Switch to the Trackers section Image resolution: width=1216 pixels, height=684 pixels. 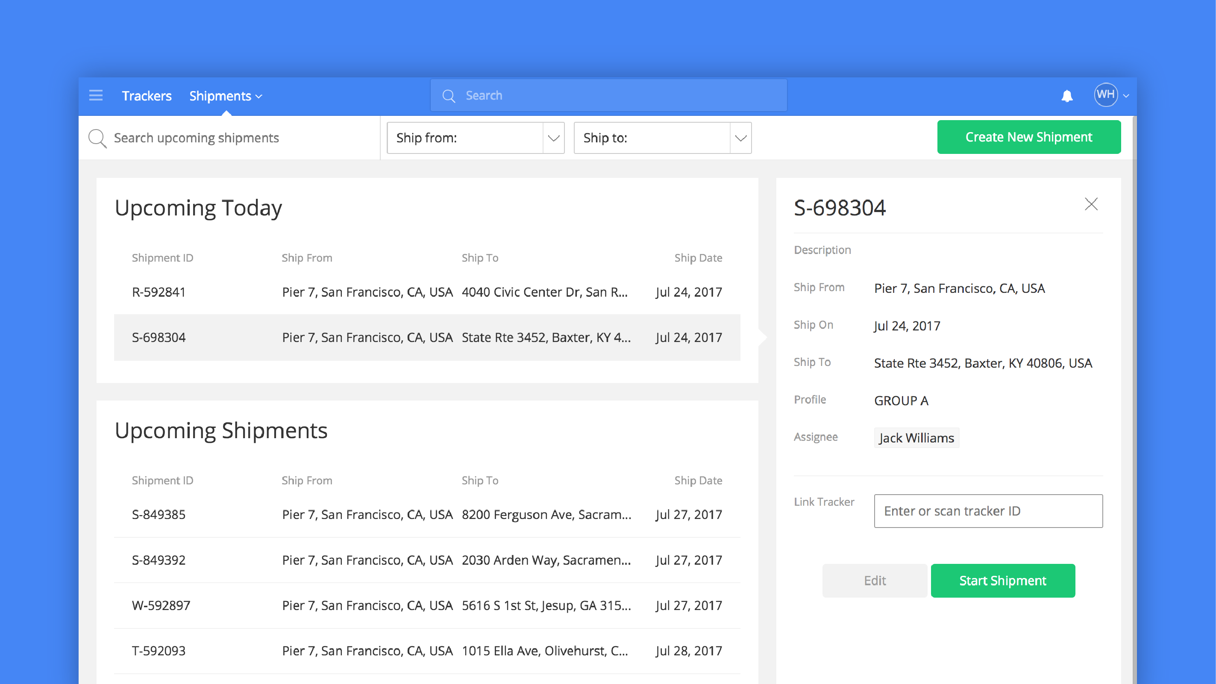point(147,95)
